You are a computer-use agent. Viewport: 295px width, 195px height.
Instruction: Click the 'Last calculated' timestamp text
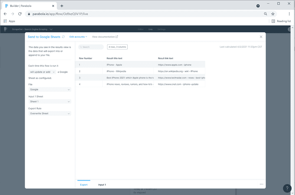[x=241, y=47]
